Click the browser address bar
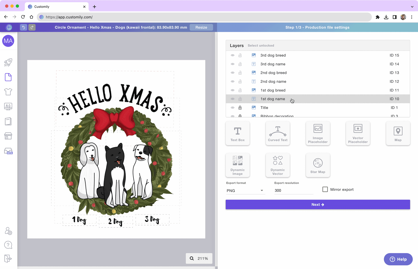418x269 pixels. pos(204,17)
